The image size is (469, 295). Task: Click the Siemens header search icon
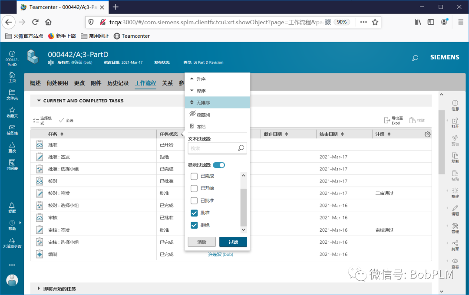point(415,58)
